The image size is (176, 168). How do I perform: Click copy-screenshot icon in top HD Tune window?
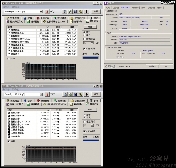[70, 12]
